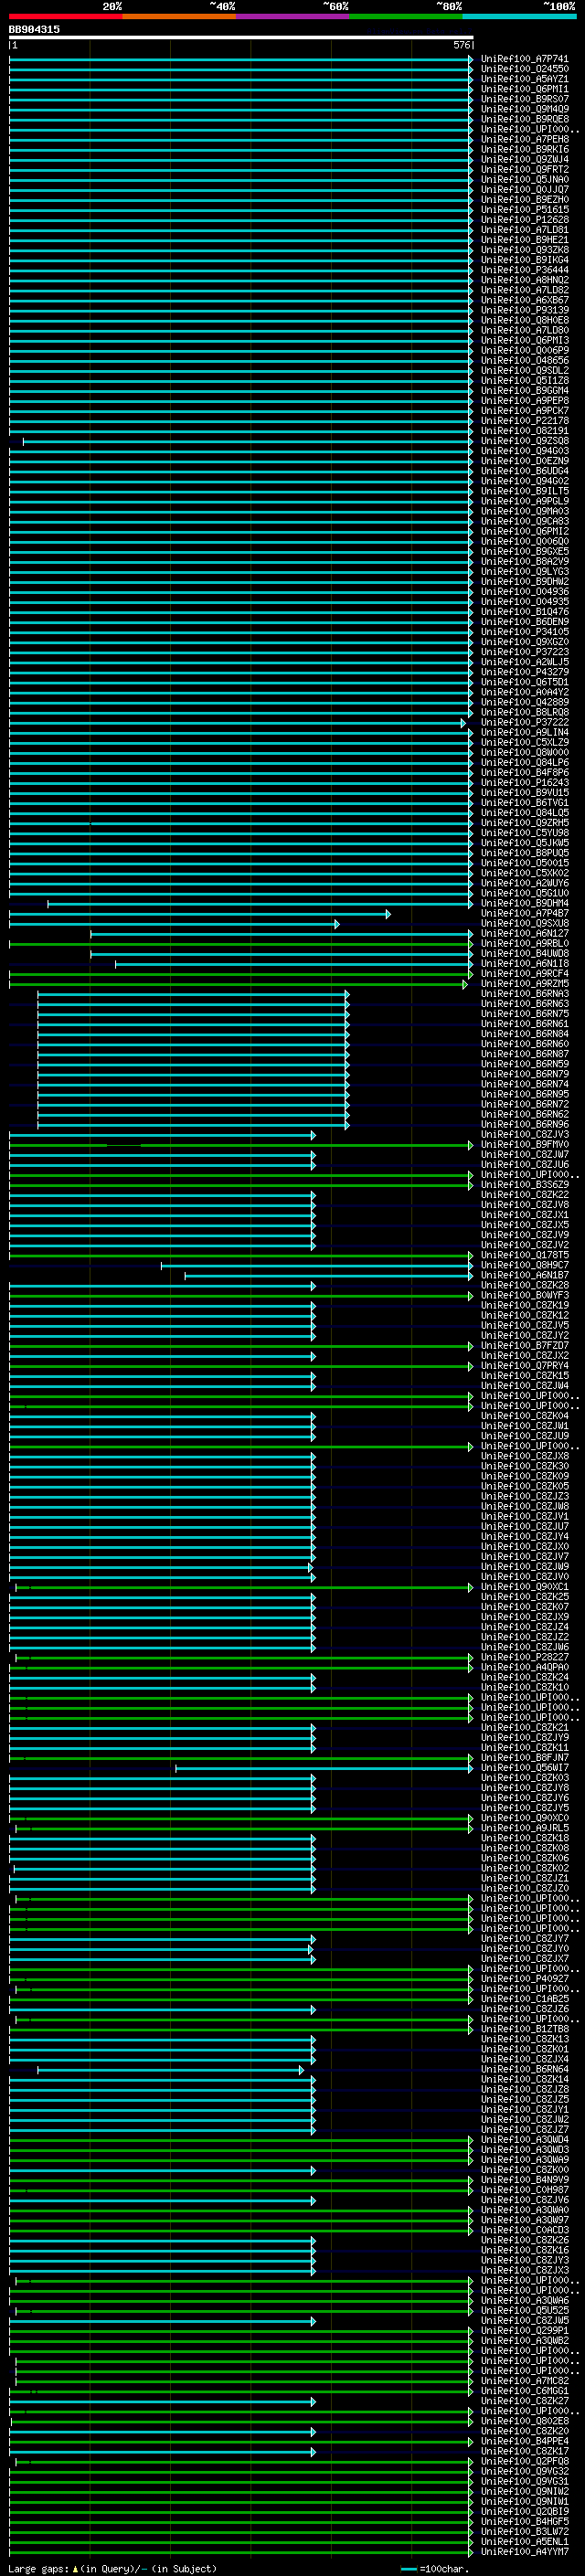This screenshot has width=585, height=2576.
Task: Select the label UniRef100_B9HE21
Action: tap(525, 240)
